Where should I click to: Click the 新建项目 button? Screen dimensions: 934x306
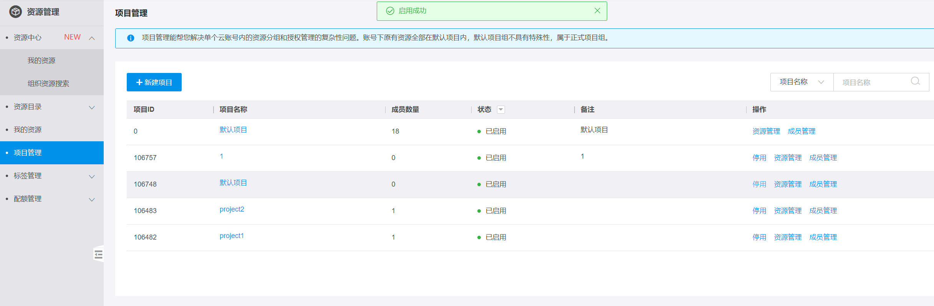coord(154,82)
